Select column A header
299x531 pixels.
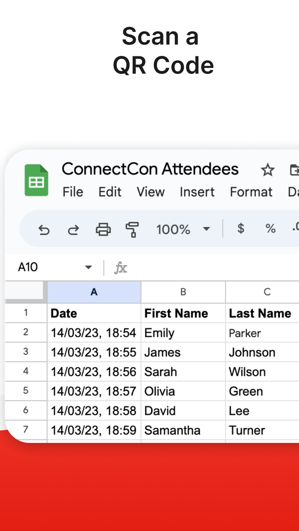coord(94,292)
